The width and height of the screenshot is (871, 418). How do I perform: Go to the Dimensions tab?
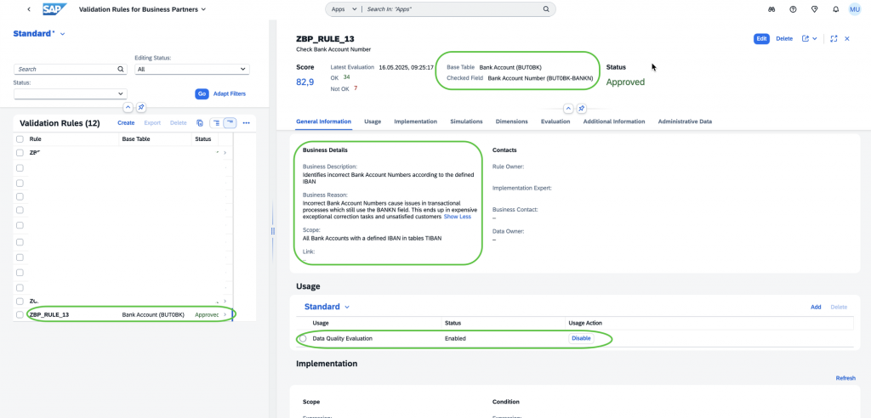[x=511, y=121]
